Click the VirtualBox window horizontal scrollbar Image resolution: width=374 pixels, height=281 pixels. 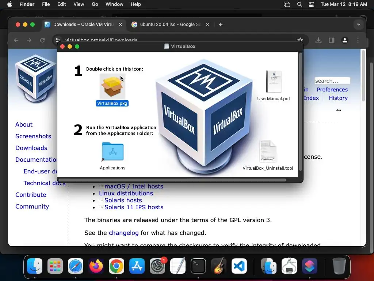[x=172, y=180]
